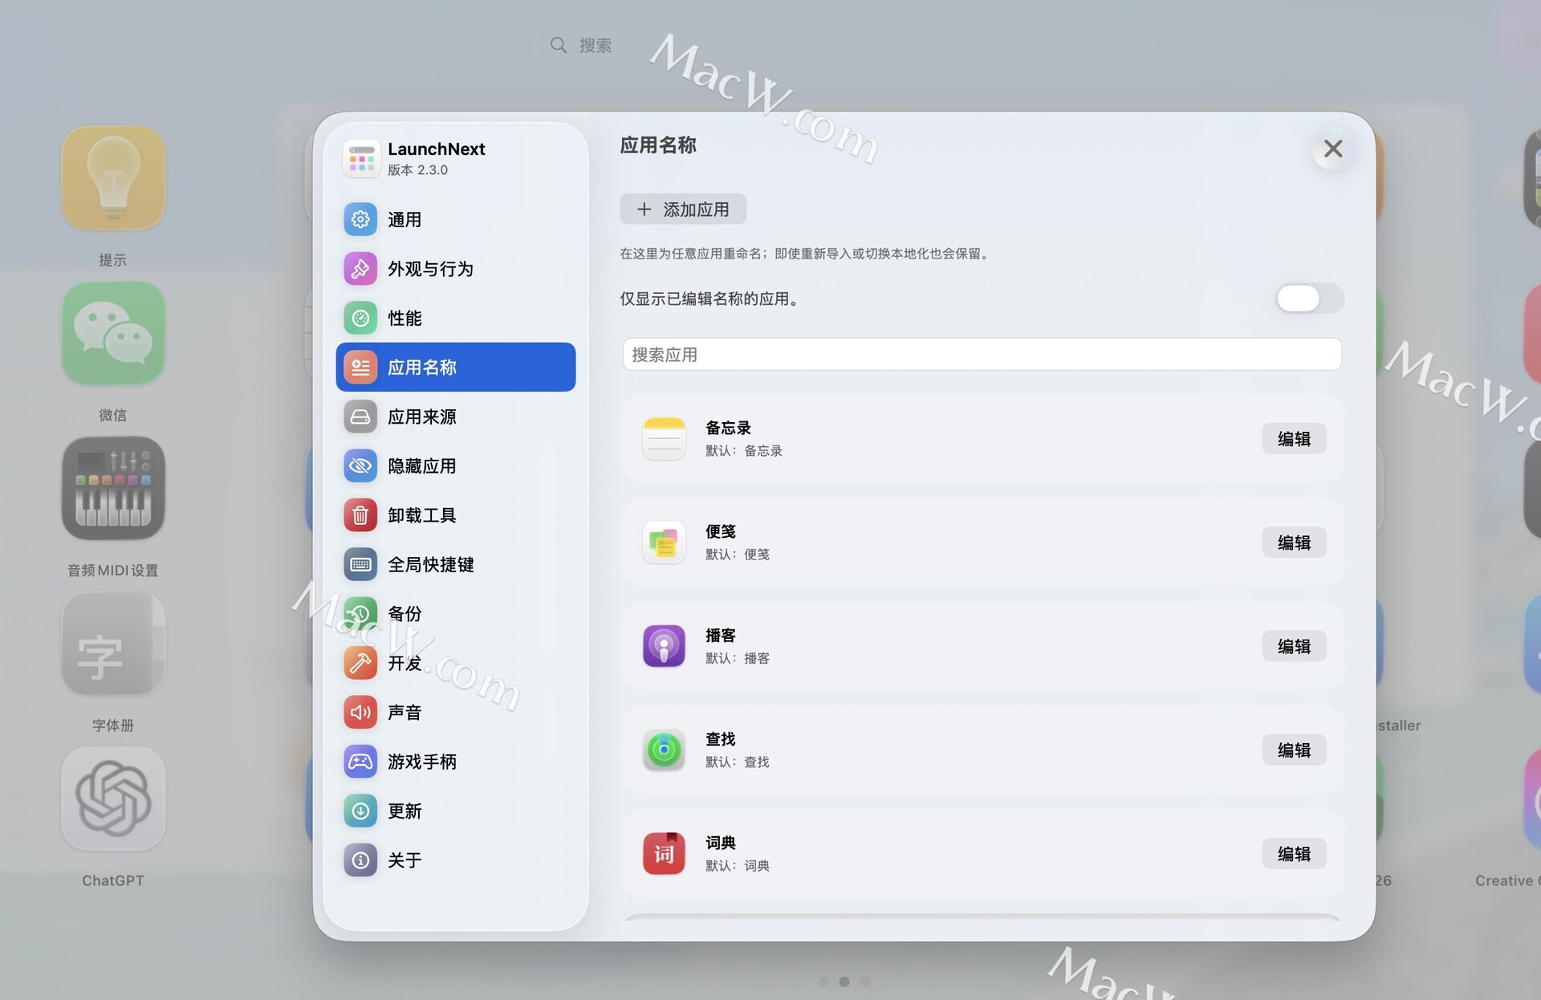
Task: Open the 声音 speaker icon
Action: [360, 712]
